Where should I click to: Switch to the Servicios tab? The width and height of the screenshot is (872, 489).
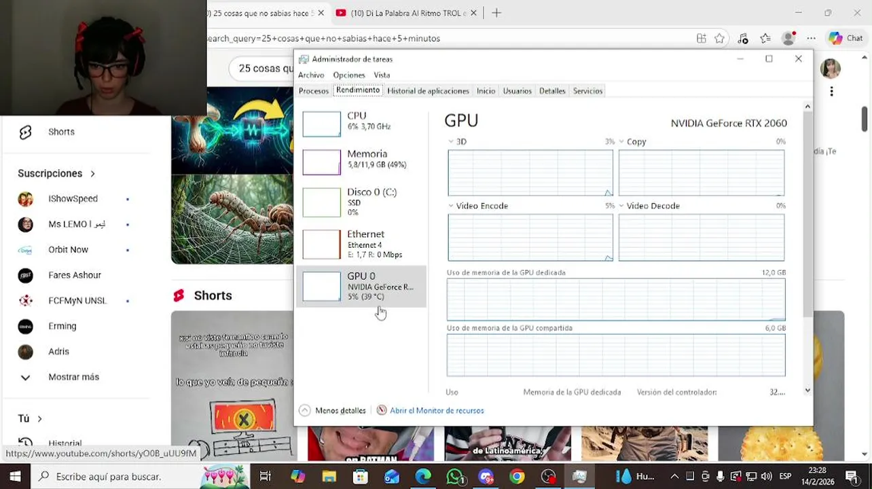(588, 91)
